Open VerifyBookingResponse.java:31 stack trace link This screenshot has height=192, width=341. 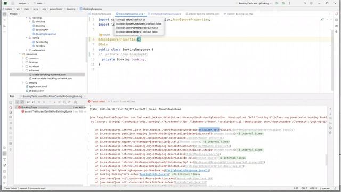coord(188,171)
